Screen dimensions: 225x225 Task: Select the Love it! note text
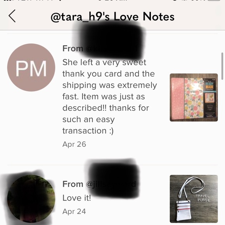(77, 198)
